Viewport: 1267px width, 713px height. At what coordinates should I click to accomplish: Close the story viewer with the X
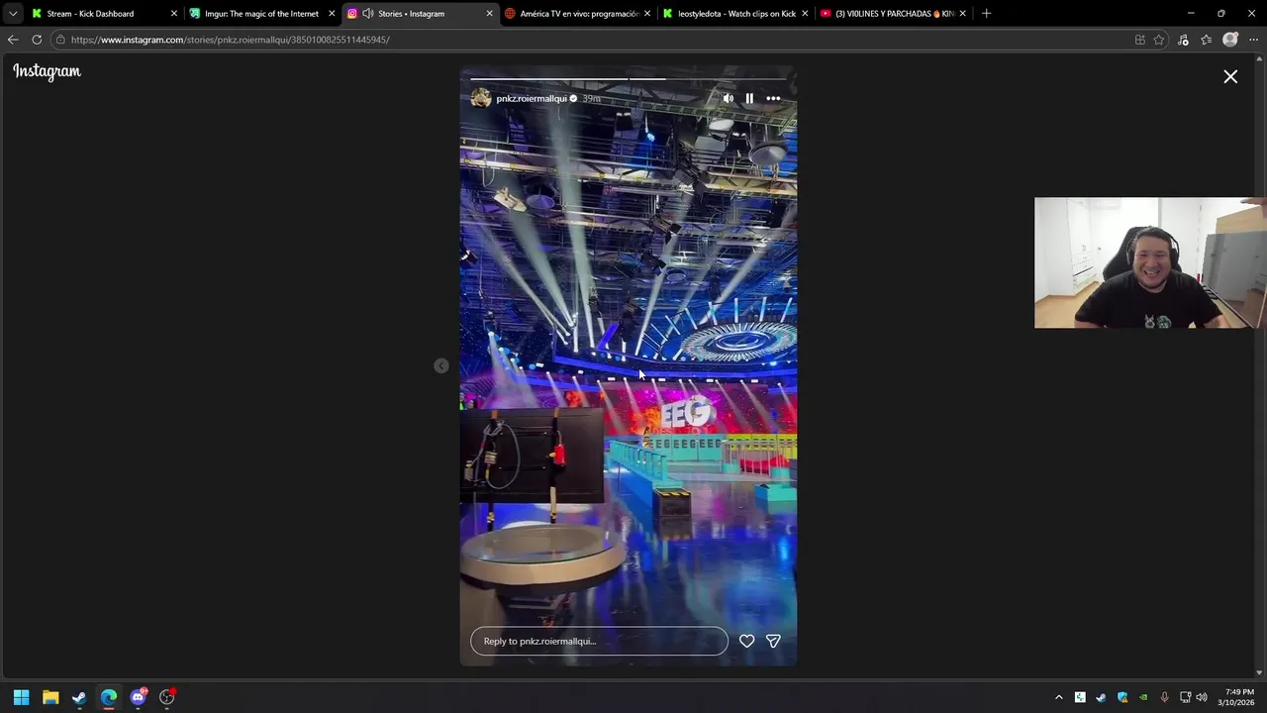(1230, 76)
